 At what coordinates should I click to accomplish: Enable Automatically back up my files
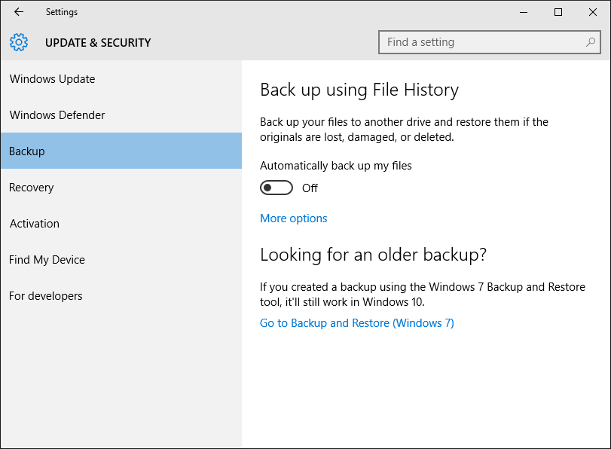click(276, 187)
